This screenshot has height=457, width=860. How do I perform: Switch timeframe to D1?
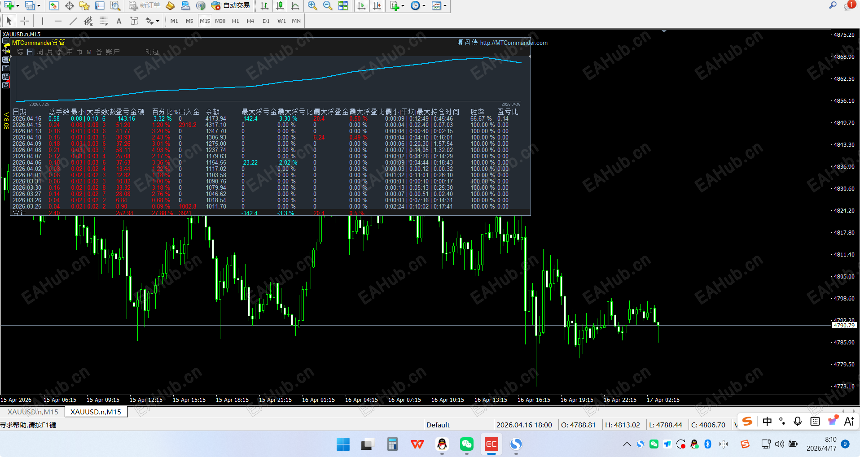point(266,21)
